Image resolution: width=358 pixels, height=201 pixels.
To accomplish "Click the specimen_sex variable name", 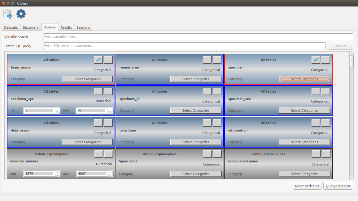I will click(x=239, y=99).
